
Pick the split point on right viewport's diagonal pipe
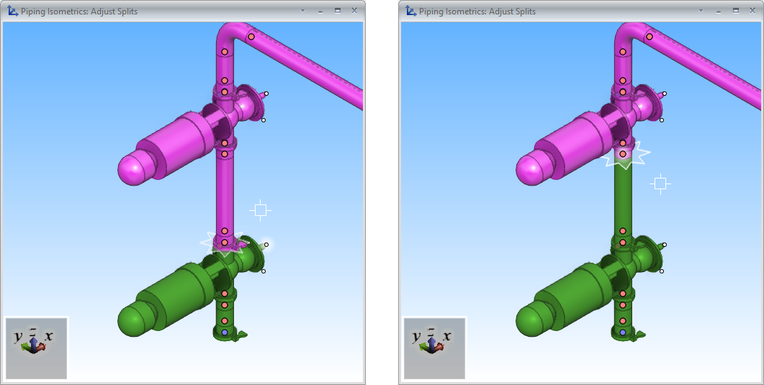[x=650, y=37]
